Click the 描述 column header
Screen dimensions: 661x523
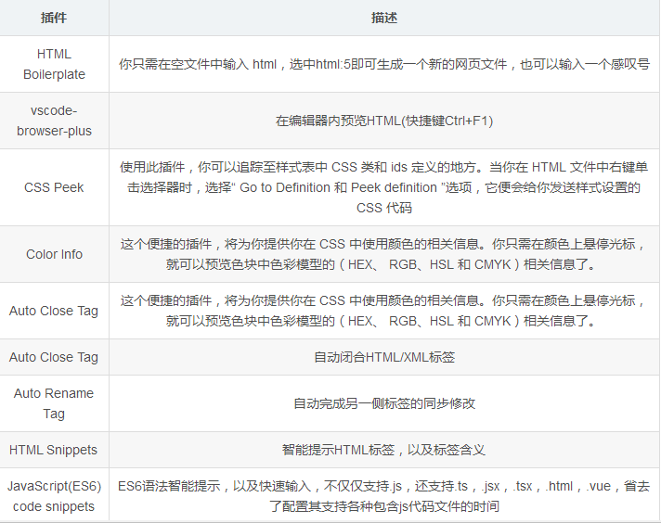pyautogui.click(x=384, y=18)
